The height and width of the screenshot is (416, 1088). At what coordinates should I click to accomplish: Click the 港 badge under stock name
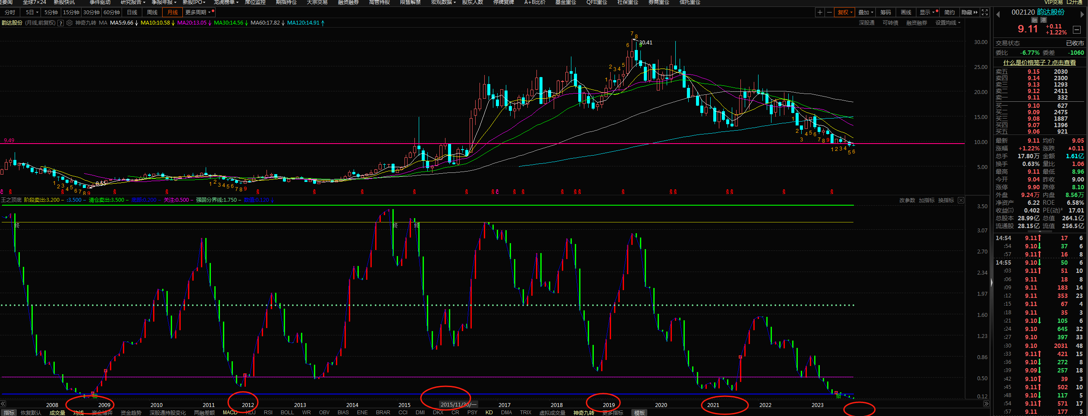point(1043,20)
